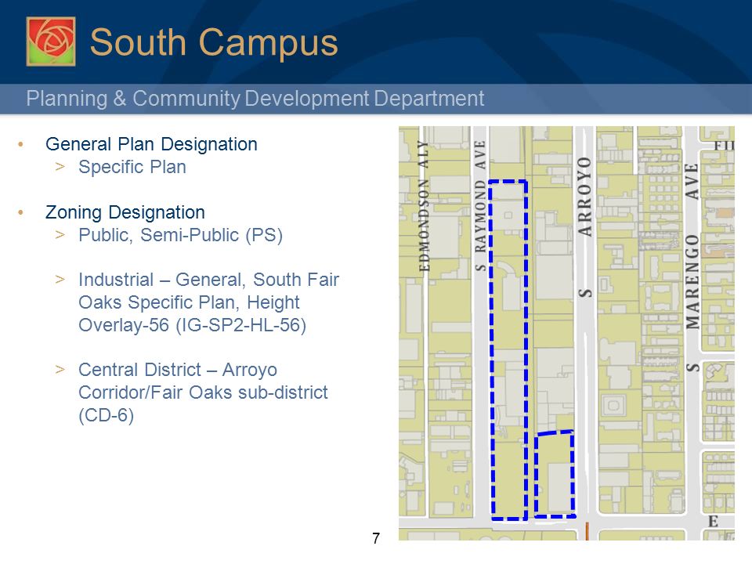Click 'Central District – Arroyo' line
The image size is (752, 564).
click(178, 370)
